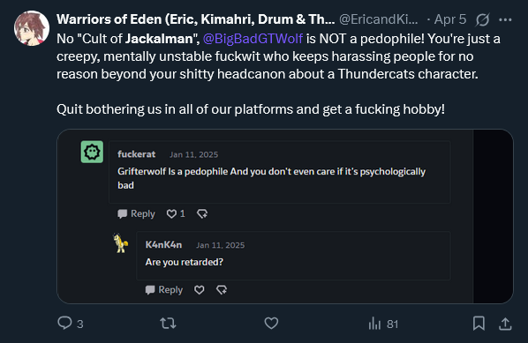This screenshot has width=528, height=343.
Task: Open the Apr 5 timestamp link
Action: pos(450,19)
